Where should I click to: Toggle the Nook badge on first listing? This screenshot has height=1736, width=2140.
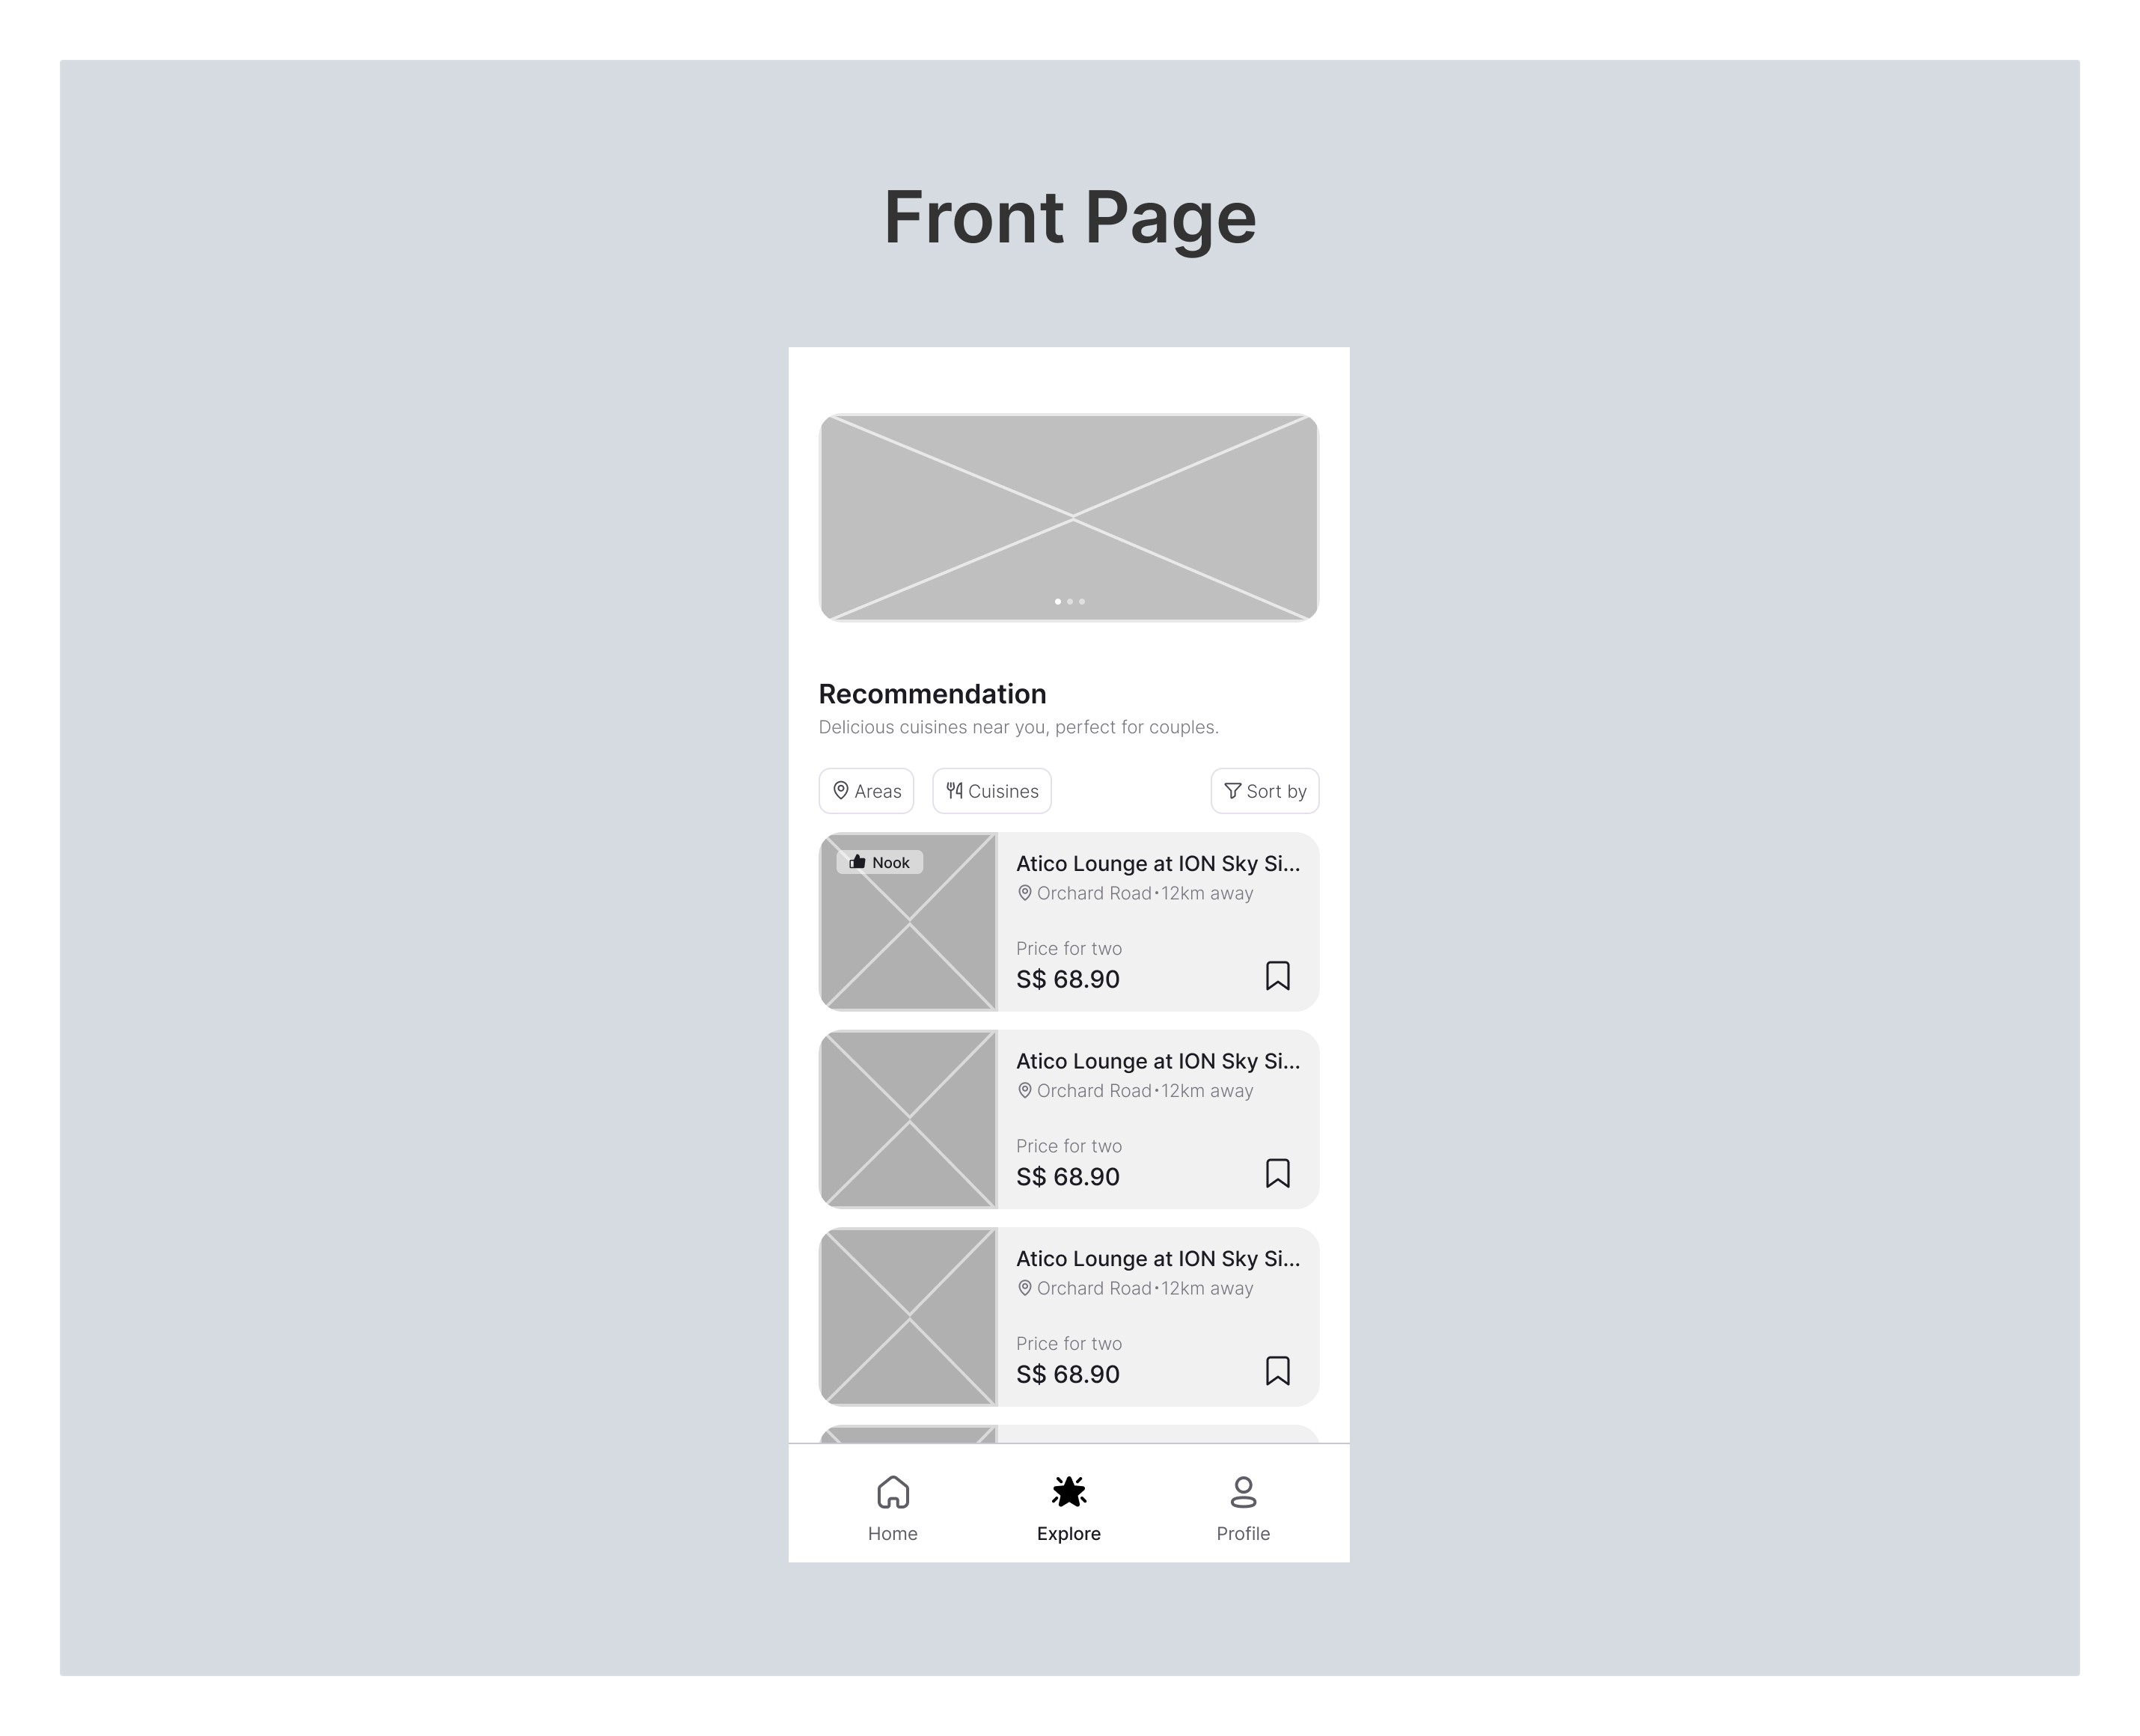click(882, 861)
